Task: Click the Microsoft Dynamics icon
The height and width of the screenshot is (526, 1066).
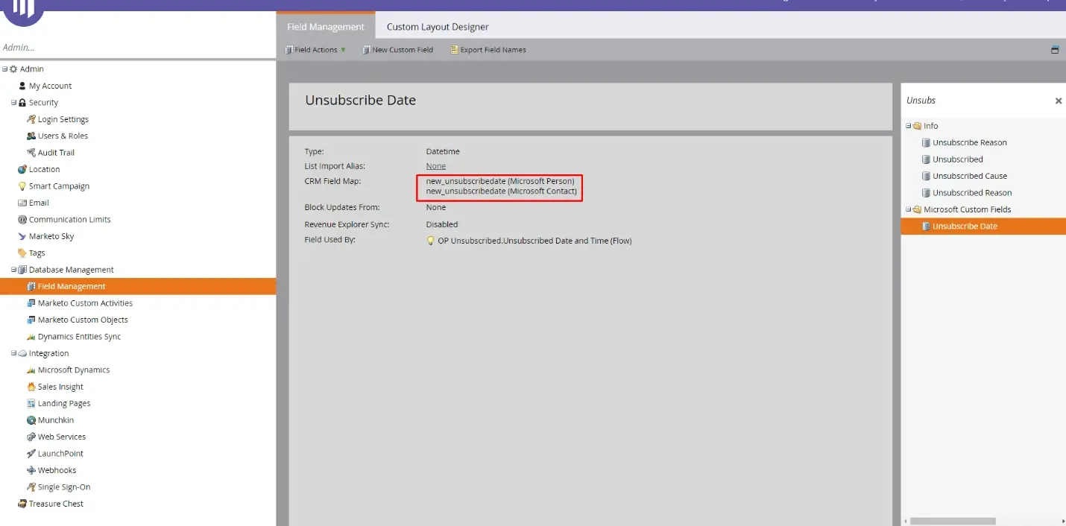Action: click(31, 370)
